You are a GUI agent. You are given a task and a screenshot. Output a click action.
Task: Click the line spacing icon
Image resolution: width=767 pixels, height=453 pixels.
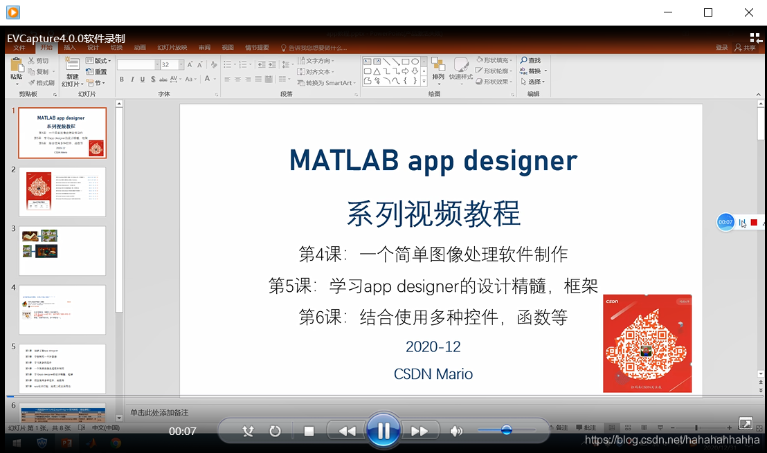[x=287, y=64]
